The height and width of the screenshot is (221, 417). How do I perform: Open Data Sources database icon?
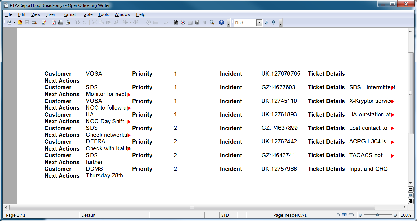tap(198, 22)
